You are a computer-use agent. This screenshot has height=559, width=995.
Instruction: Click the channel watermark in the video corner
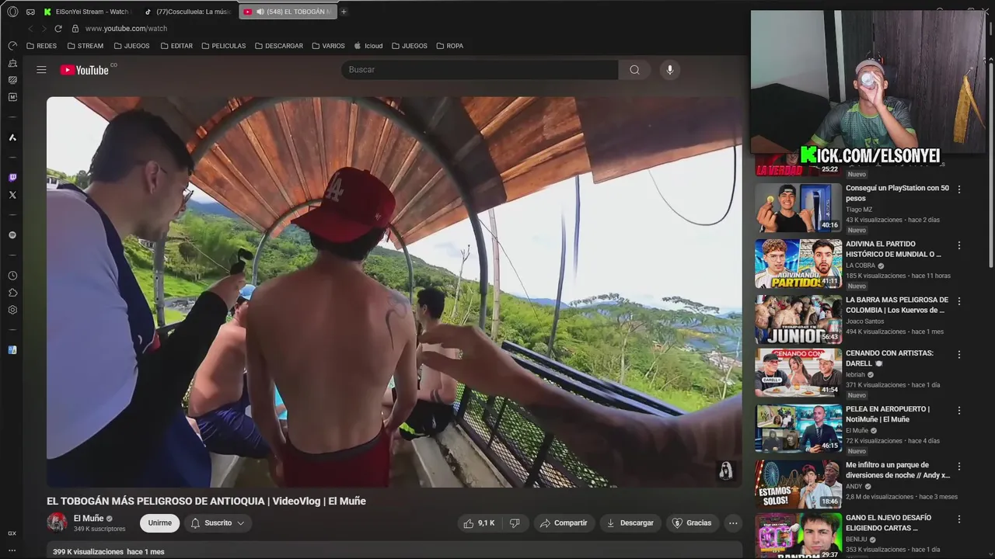725,470
